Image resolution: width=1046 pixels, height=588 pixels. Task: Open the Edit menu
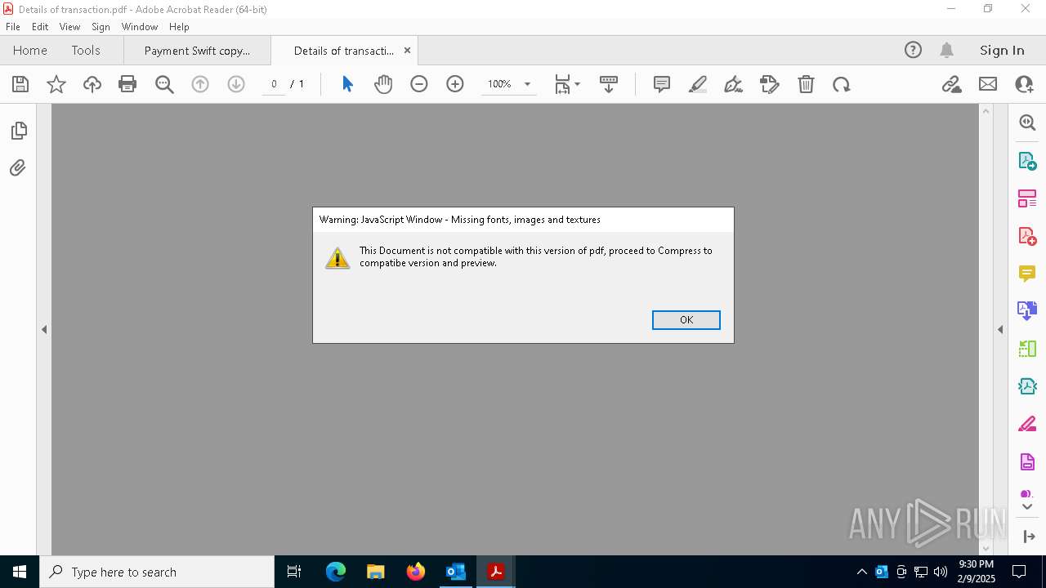40,27
